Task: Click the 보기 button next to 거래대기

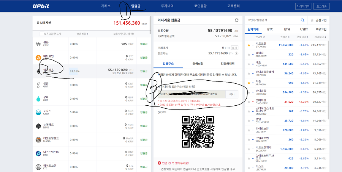Action: point(234,48)
